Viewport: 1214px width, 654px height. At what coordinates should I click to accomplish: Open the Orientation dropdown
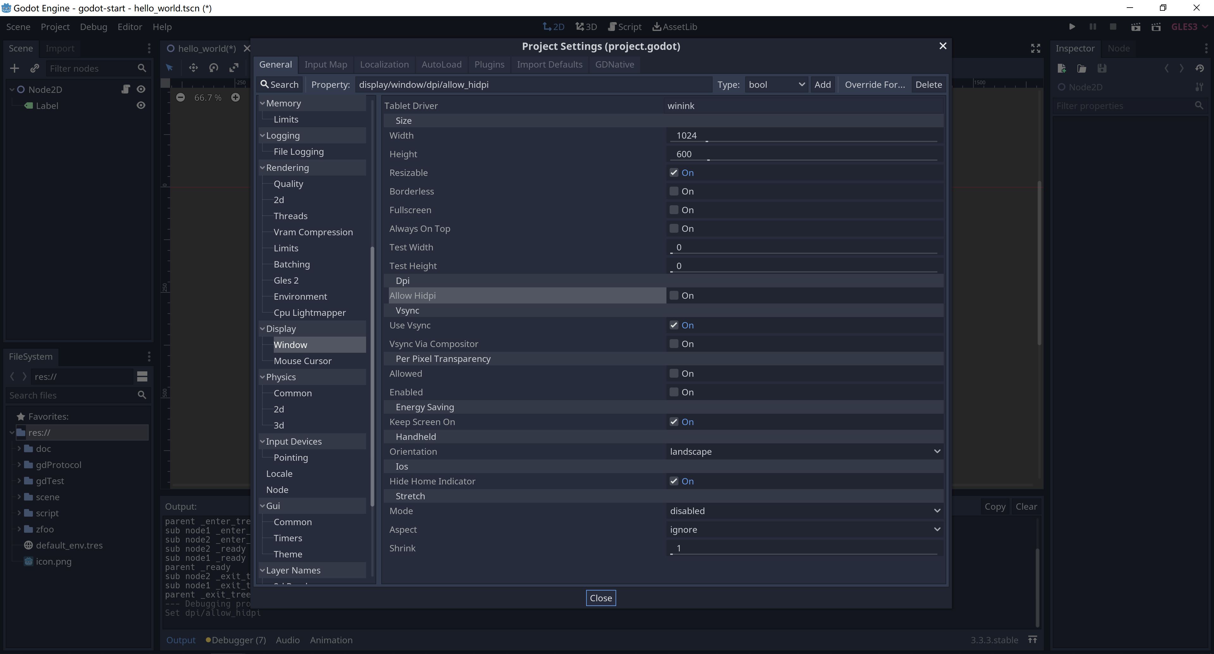(805, 452)
